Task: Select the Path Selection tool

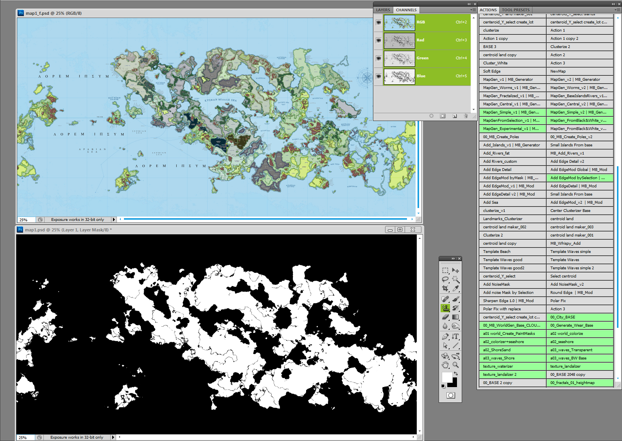Action: [x=445, y=345]
